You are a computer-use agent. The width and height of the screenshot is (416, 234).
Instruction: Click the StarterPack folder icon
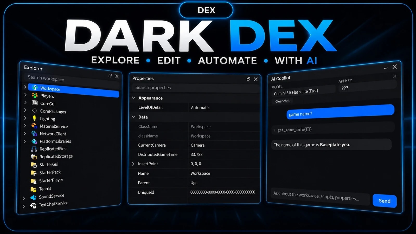pos(34,173)
